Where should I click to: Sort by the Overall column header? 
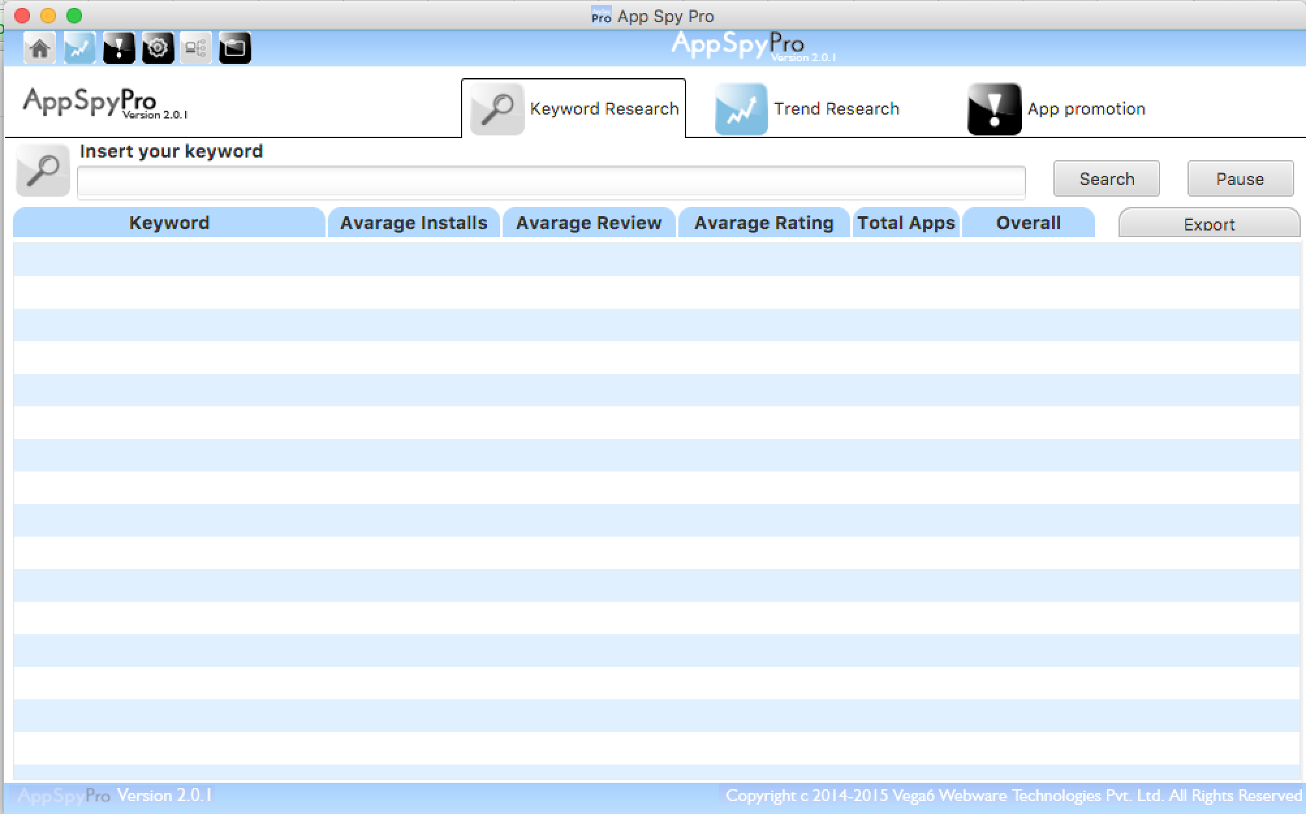click(x=1029, y=223)
